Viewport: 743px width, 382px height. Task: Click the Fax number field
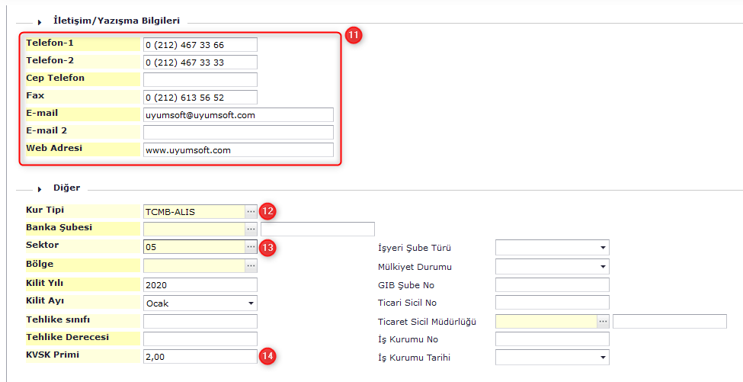(200, 97)
